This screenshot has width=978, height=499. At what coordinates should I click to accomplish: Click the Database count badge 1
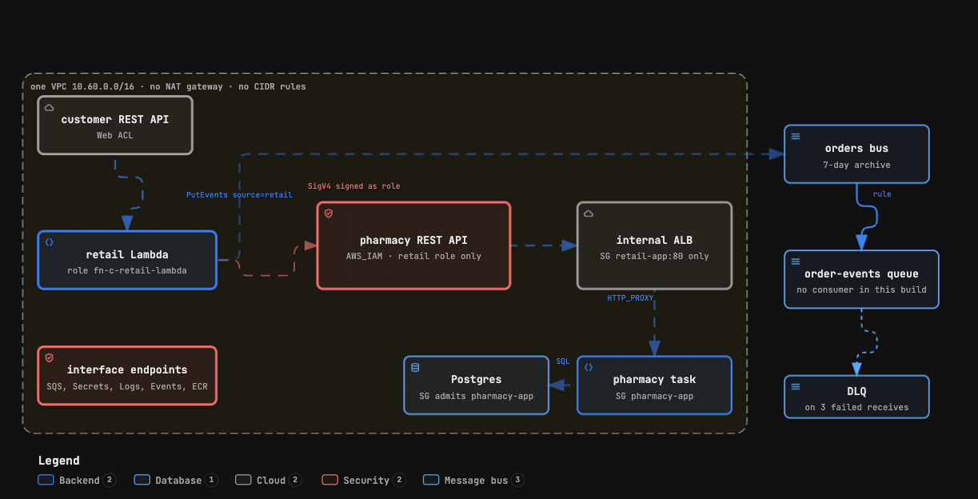[211, 480]
